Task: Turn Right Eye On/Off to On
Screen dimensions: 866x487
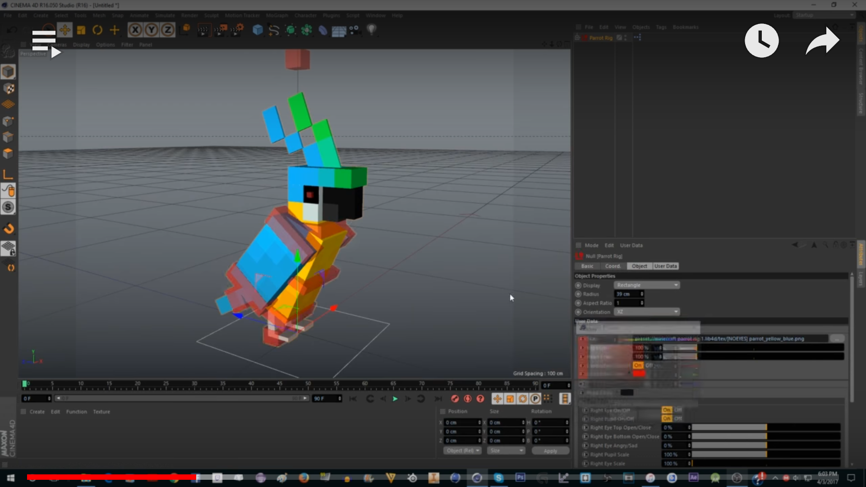Action: (x=667, y=410)
